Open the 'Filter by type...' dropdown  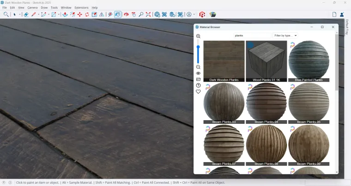tap(285, 35)
